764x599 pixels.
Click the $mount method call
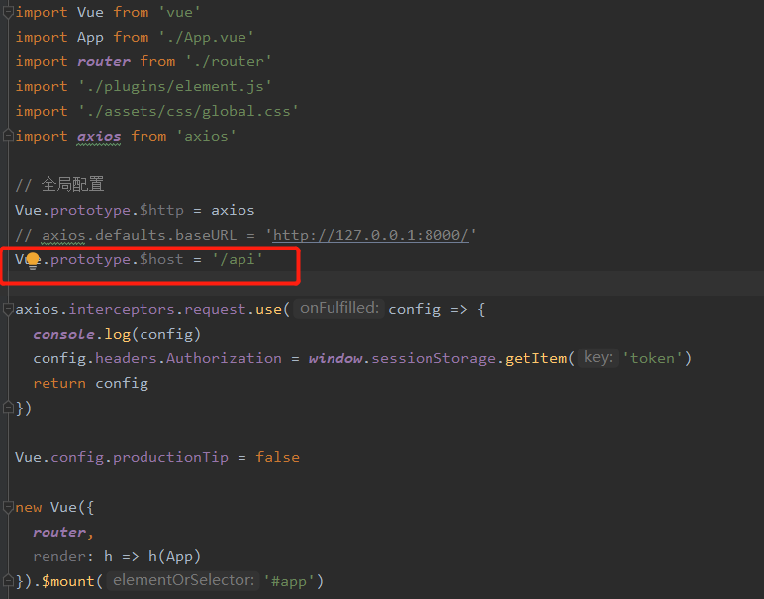68,581
